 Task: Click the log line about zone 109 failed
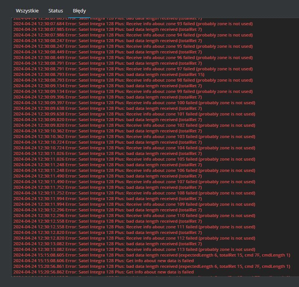tap(134, 204)
